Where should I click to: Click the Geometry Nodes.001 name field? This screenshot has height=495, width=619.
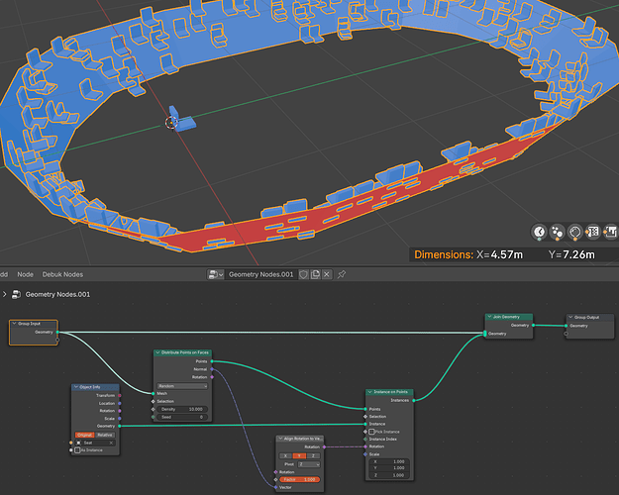[x=260, y=274]
